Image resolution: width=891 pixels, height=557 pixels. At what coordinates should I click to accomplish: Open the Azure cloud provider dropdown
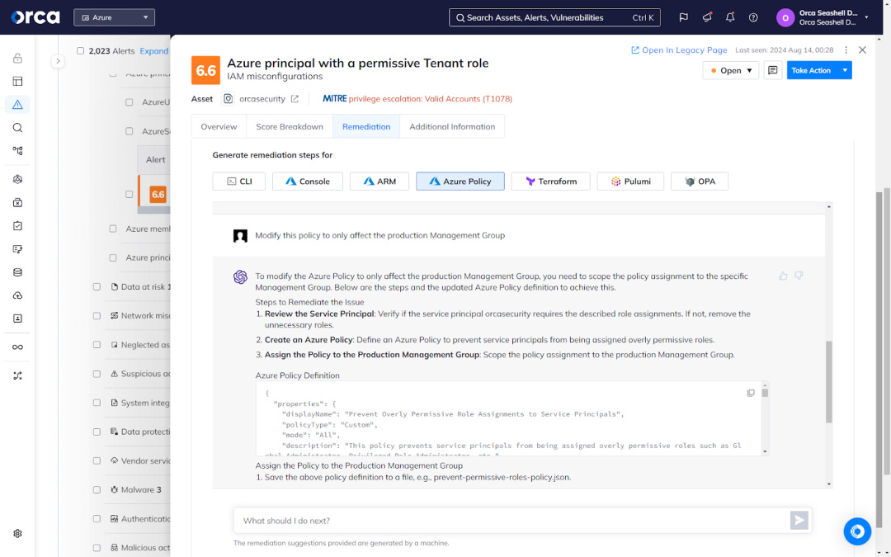(x=114, y=17)
